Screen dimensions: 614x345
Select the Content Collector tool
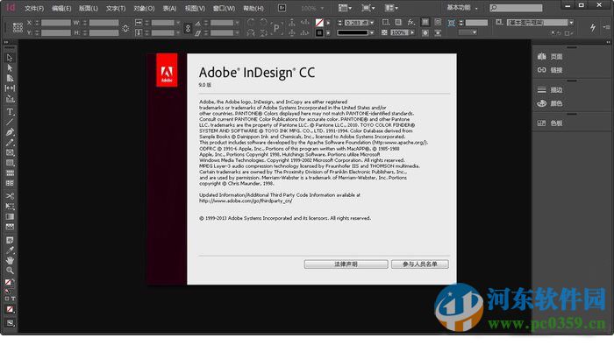pos(10,99)
